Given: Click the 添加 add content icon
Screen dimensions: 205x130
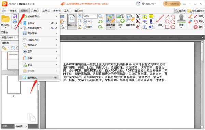Looking at the screenshot, I should coord(120,19).
